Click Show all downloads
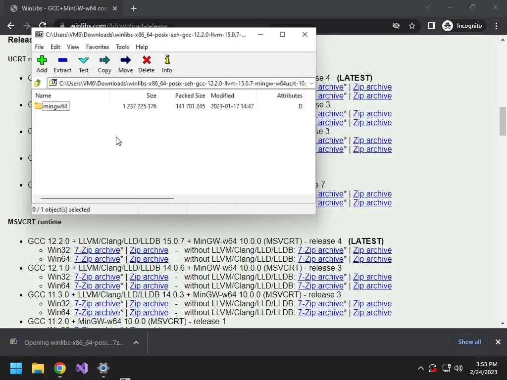Viewport: 507px width, 380px height. coord(469,342)
